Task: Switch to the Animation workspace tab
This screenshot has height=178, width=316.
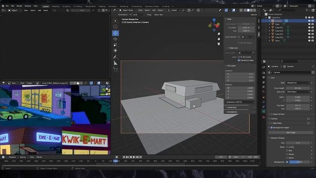Action: (x=113, y=6)
